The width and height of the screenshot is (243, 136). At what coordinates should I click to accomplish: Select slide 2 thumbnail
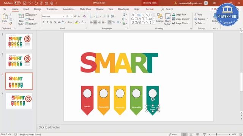(19, 61)
